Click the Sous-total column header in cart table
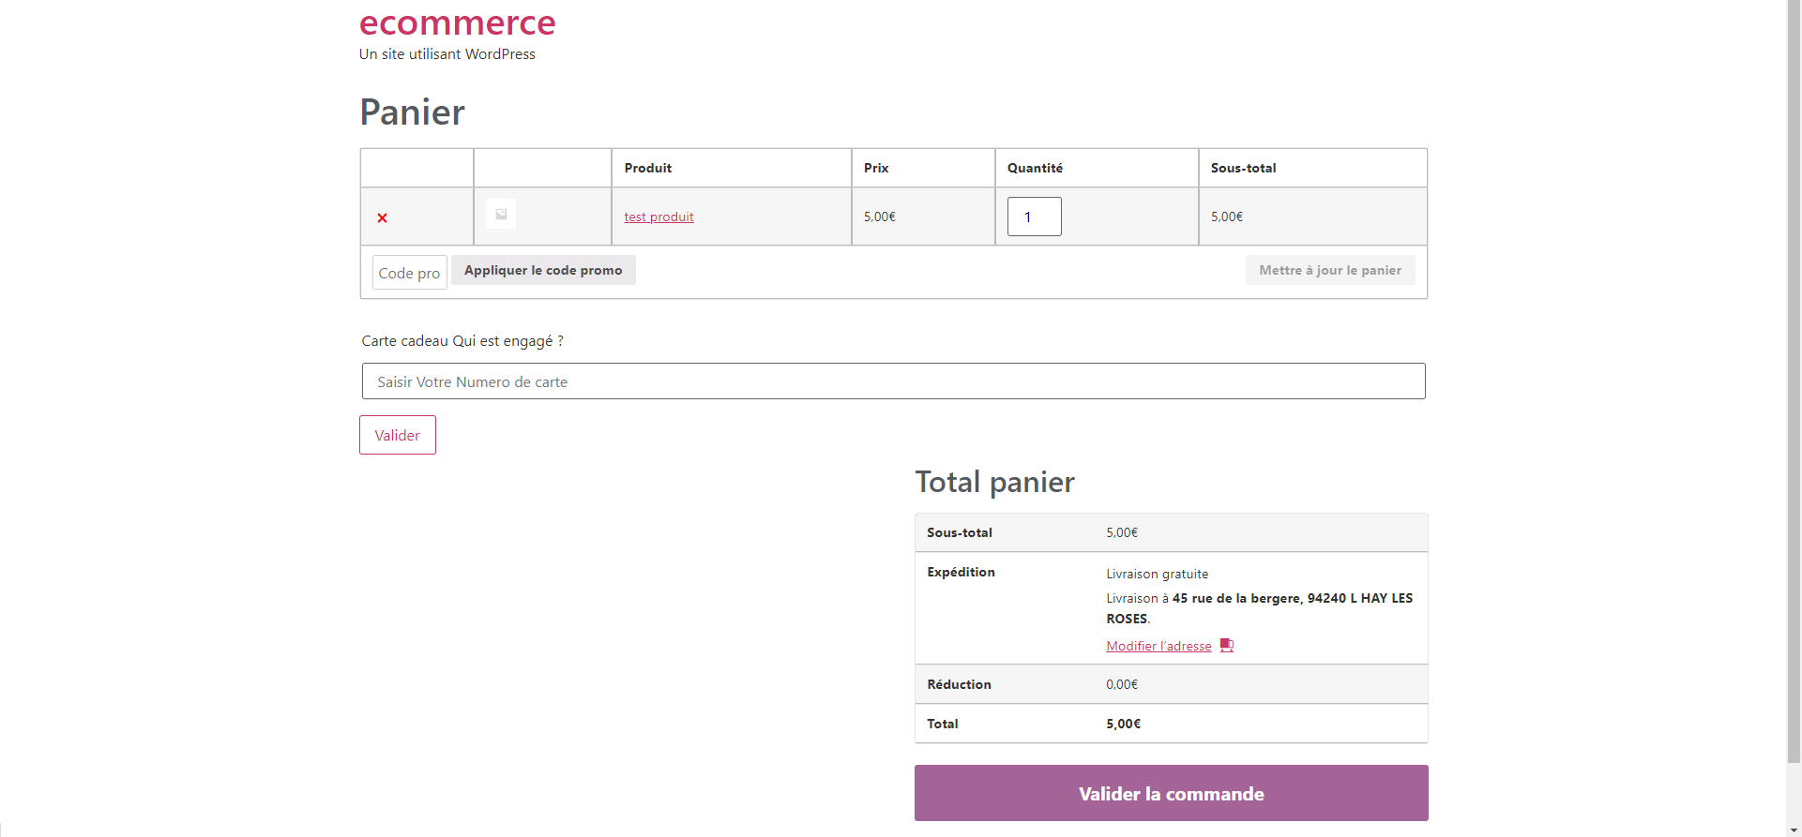Screen dimensions: 1802x837 pos(1243,168)
